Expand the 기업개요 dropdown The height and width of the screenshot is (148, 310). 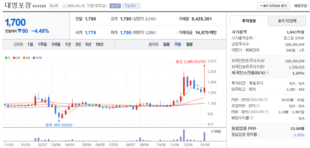click(131, 6)
